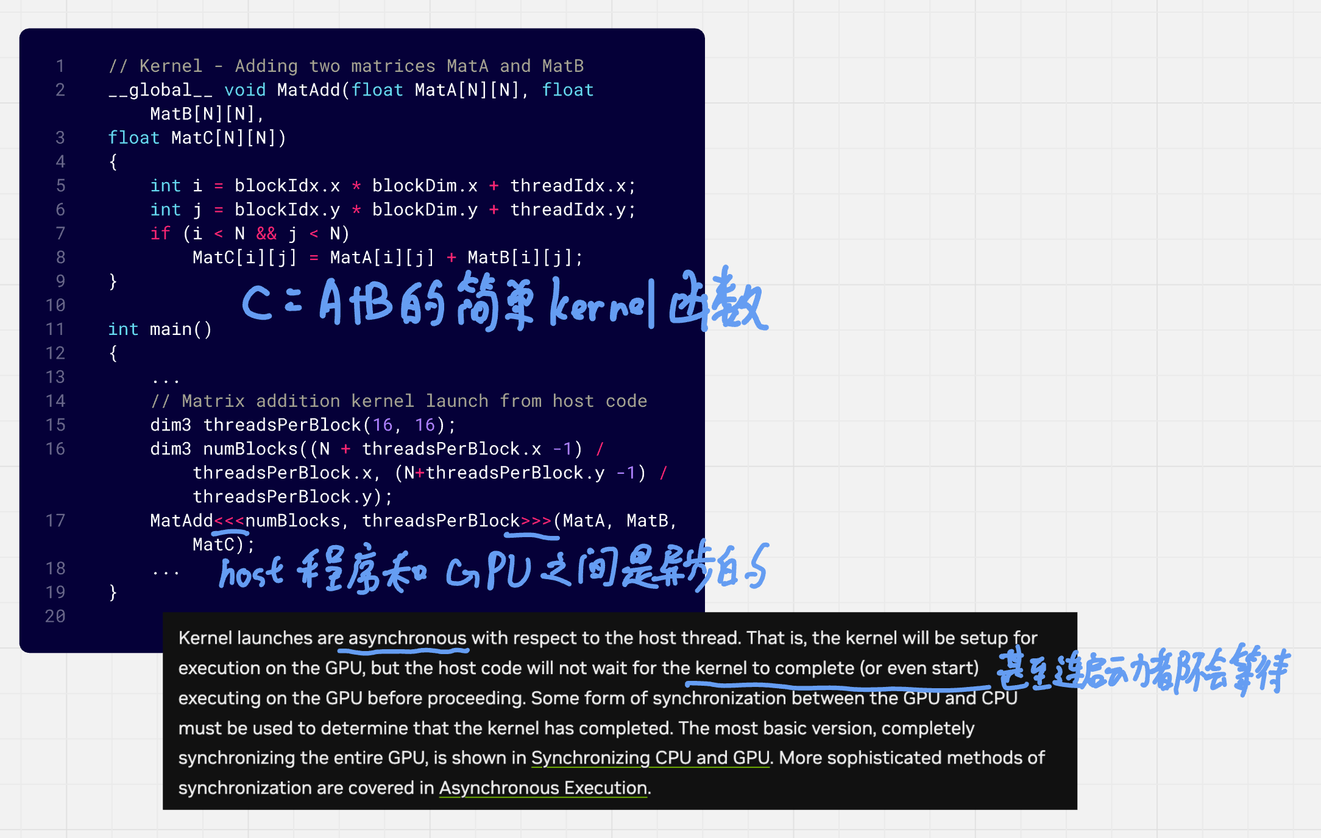Image resolution: width=1321 pixels, height=838 pixels.
Task: Click the if (i < N && j < N) condition
Action: coord(250,233)
